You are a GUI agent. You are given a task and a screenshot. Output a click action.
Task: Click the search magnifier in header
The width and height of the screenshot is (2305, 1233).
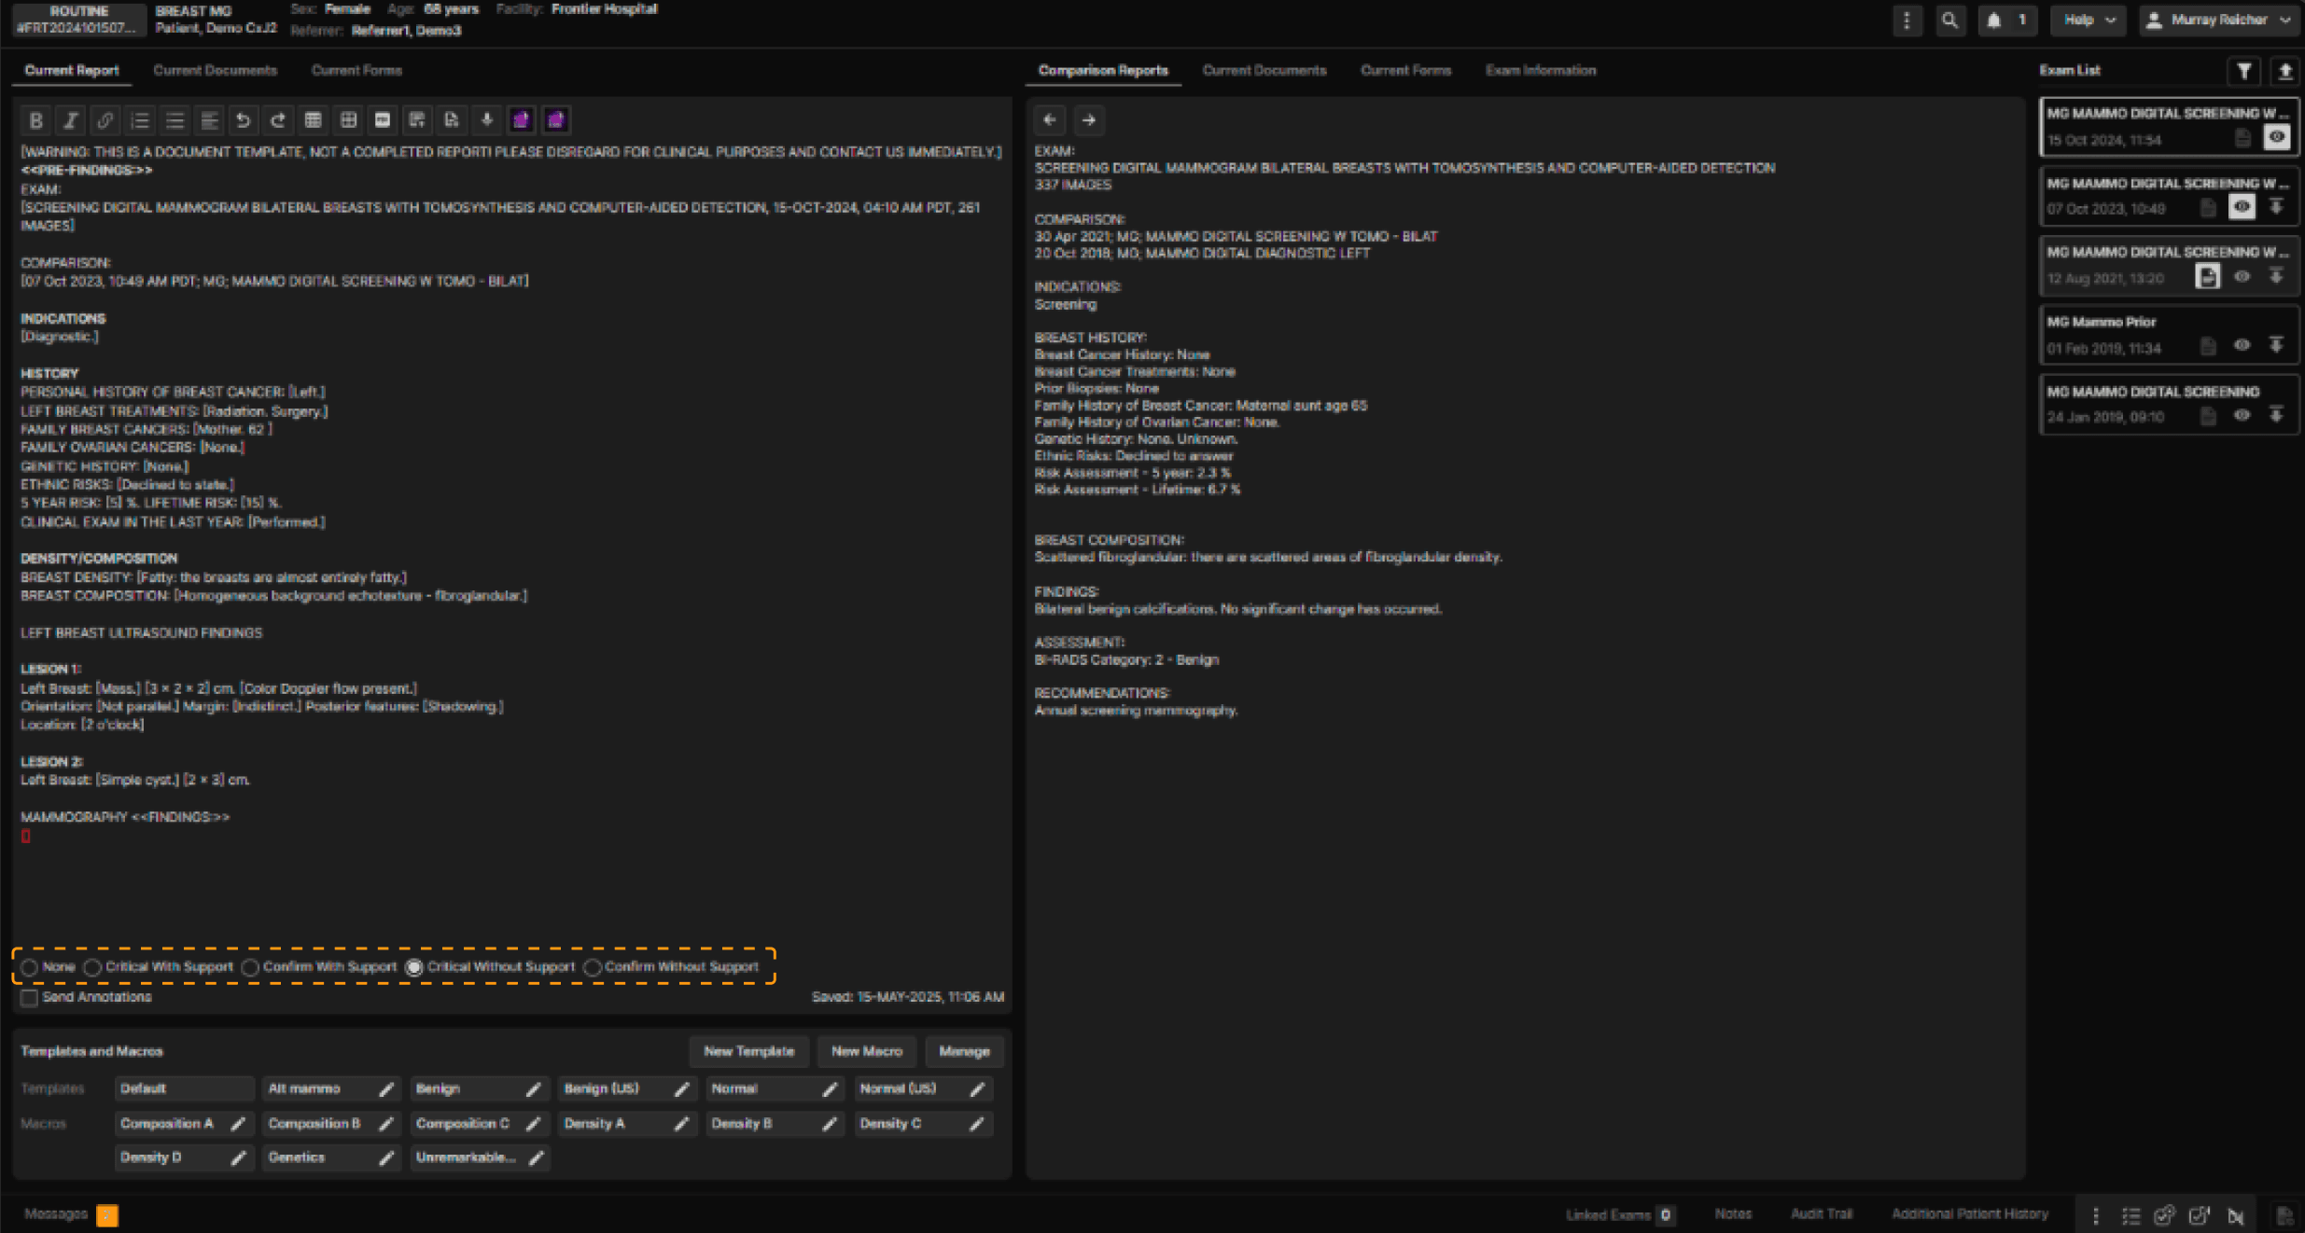point(1949,21)
